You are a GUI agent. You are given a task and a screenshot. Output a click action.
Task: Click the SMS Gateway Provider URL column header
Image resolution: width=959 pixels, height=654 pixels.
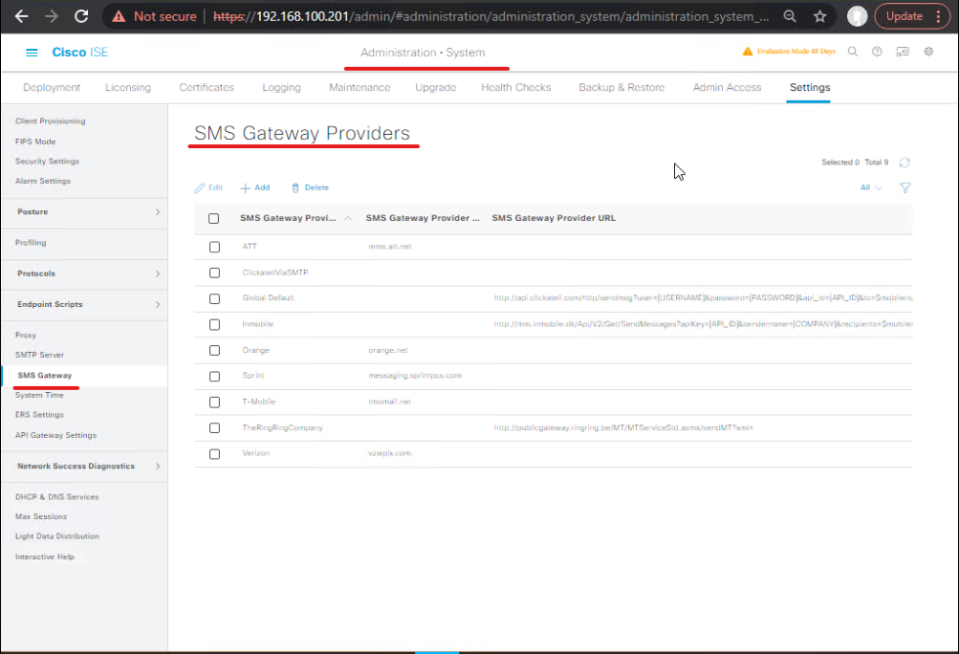pos(555,218)
